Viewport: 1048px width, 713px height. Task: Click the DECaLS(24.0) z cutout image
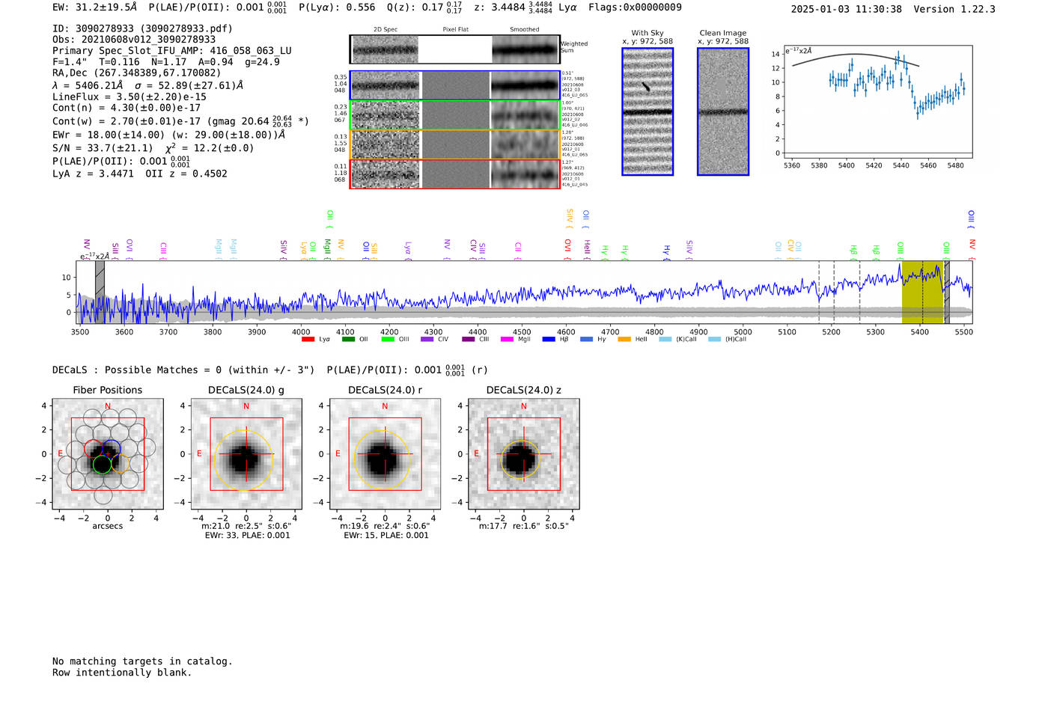coord(523,454)
